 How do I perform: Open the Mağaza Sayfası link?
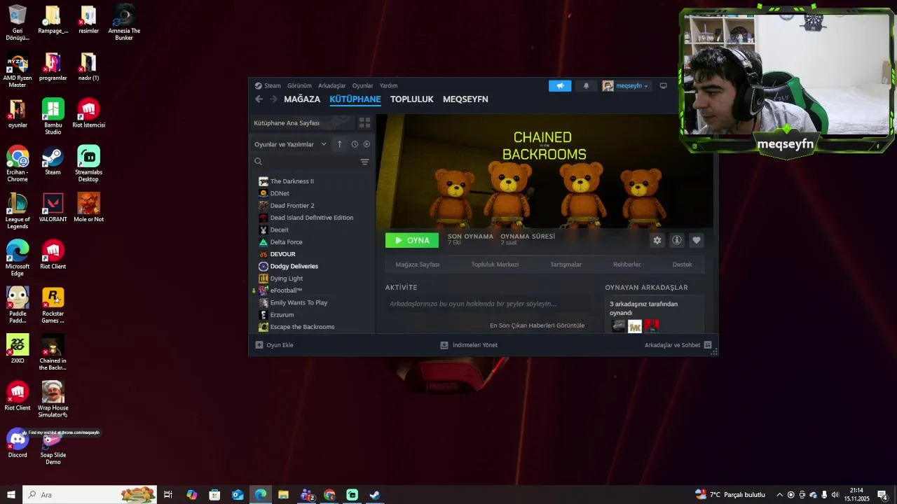[418, 265]
